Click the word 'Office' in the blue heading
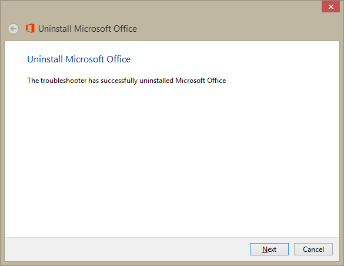Viewport: 344px width, 266px height. (x=118, y=59)
